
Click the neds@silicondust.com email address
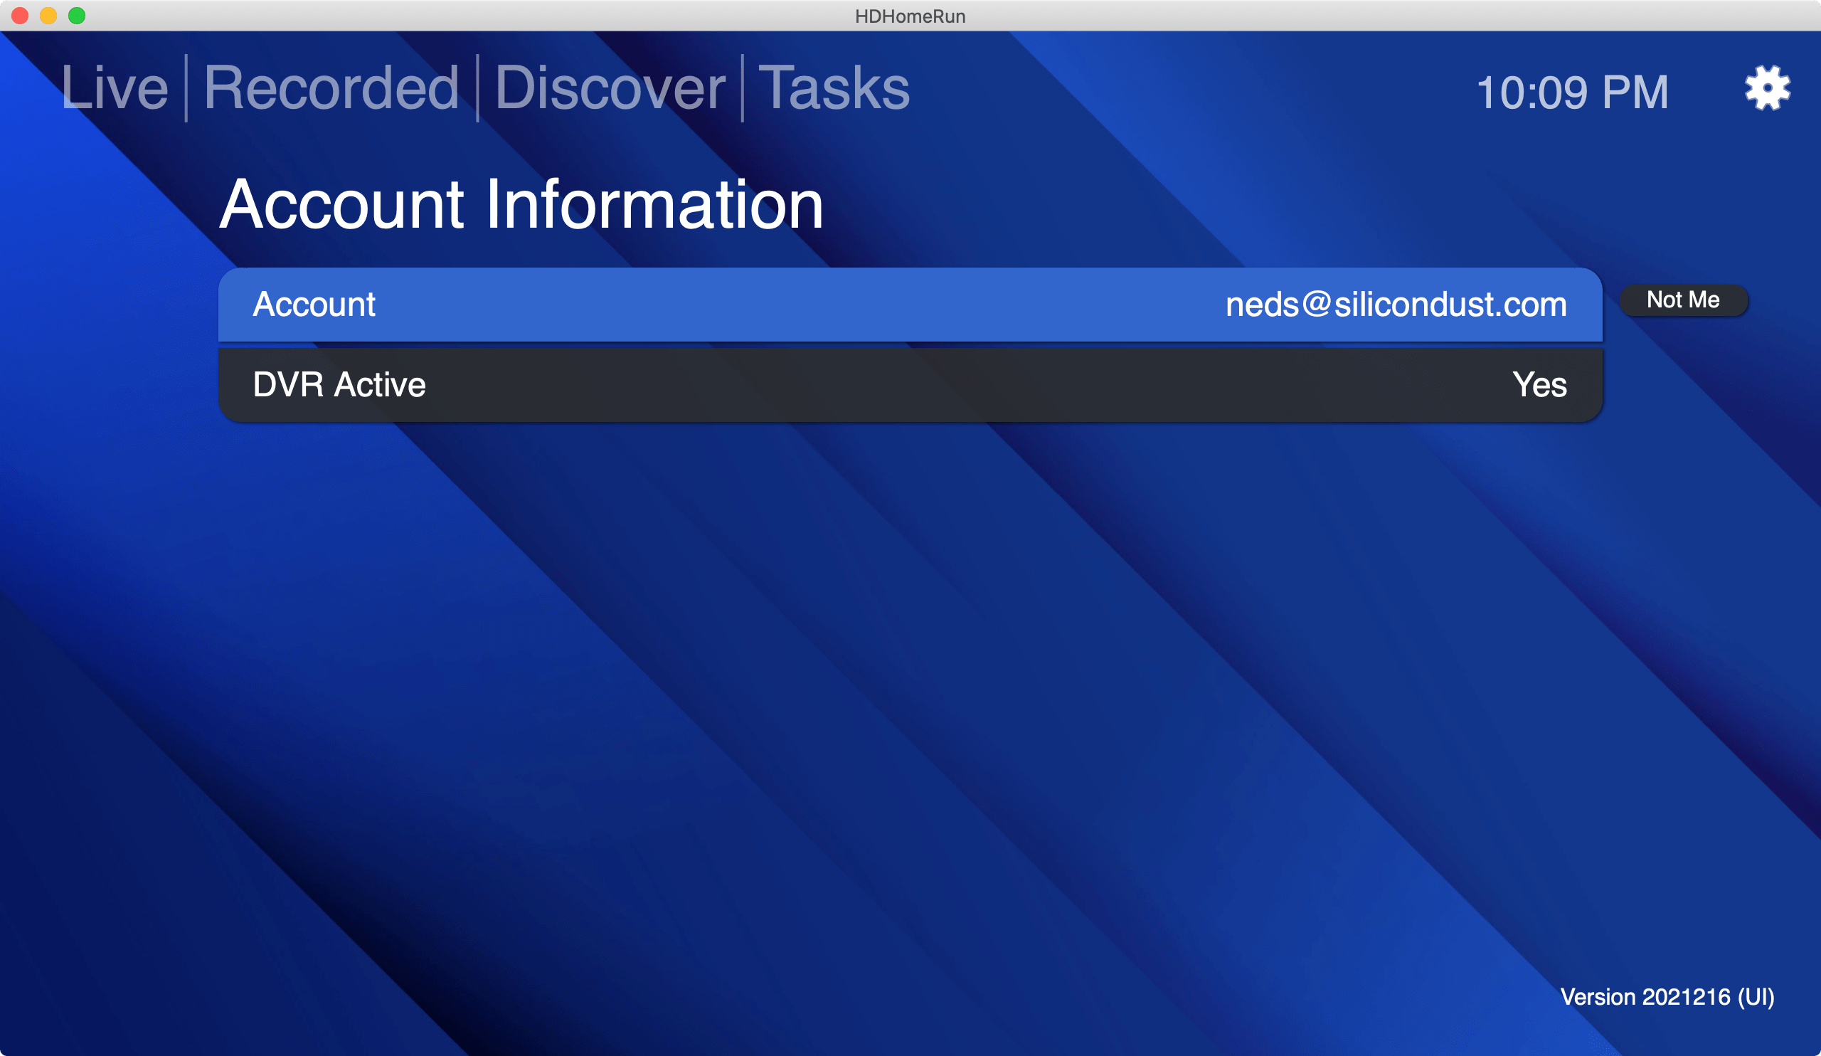(1396, 305)
